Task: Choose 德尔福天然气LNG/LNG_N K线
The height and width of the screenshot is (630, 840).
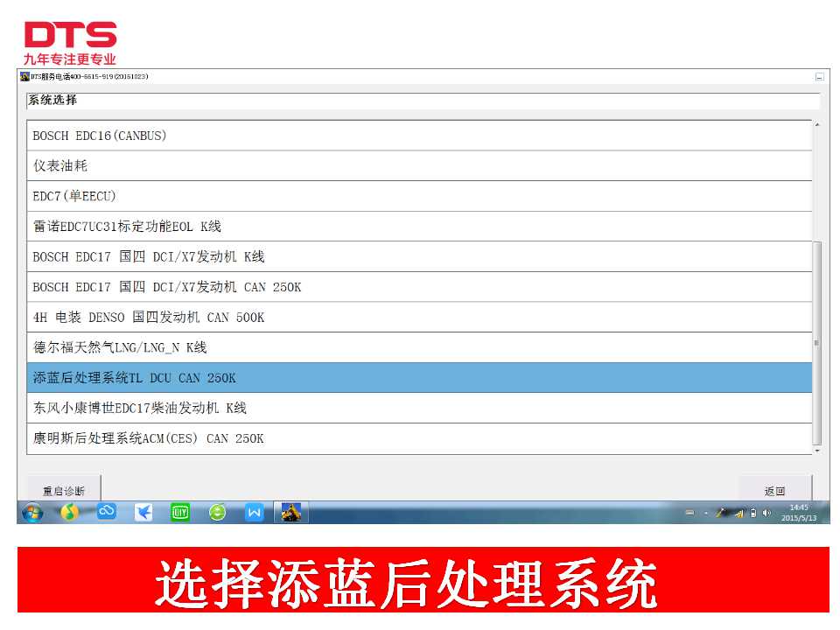Action: coord(419,347)
